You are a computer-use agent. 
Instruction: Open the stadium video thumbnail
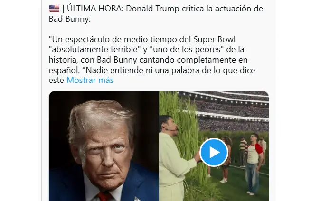pos(214,146)
